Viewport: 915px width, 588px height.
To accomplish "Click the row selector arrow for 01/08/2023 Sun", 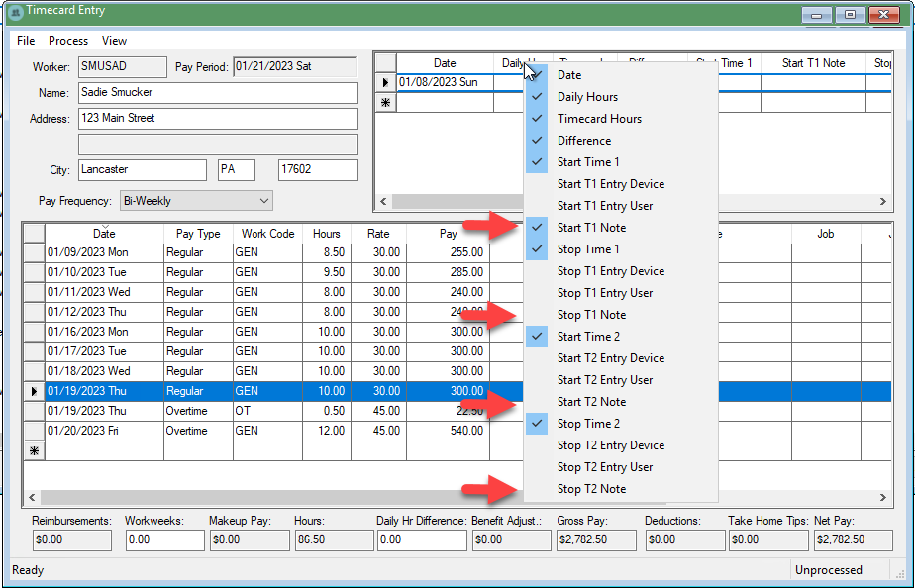I will tap(385, 83).
